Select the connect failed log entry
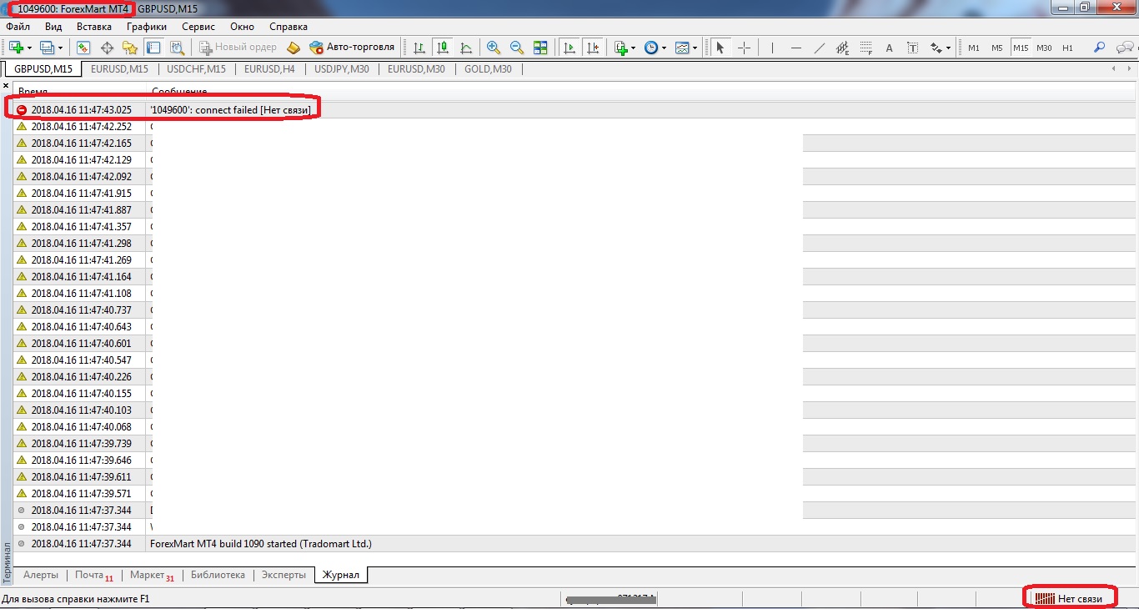The width and height of the screenshot is (1139, 609). [x=229, y=110]
